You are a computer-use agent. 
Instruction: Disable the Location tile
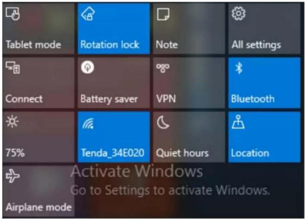coord(264,137)
